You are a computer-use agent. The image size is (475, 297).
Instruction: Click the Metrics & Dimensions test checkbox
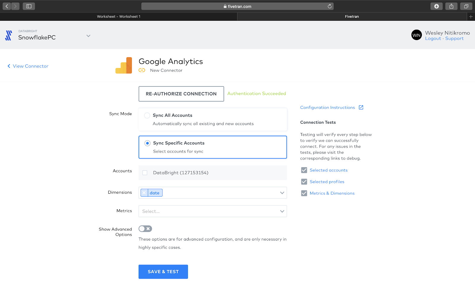tap(304, 193)
